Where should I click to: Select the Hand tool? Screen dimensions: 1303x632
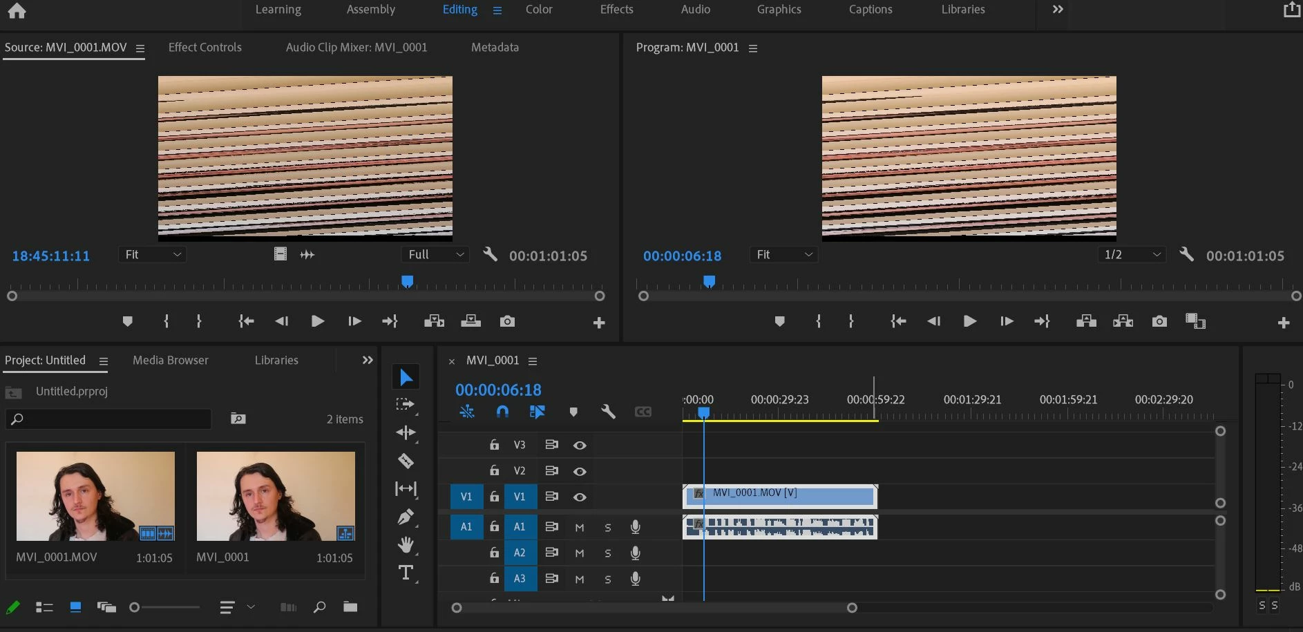406,545
